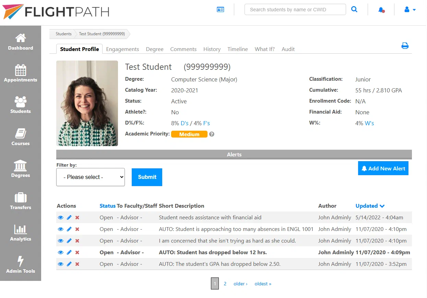The width and height of the screenshot is (427, 298).
Task: Click 'Student needs assistance with financial aid' text
Action: (210, 218)
